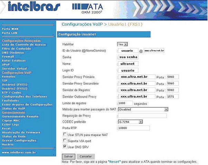Click the Cancelar button
The height and width of the screenshot is (165, 208).
coord(86,156)
